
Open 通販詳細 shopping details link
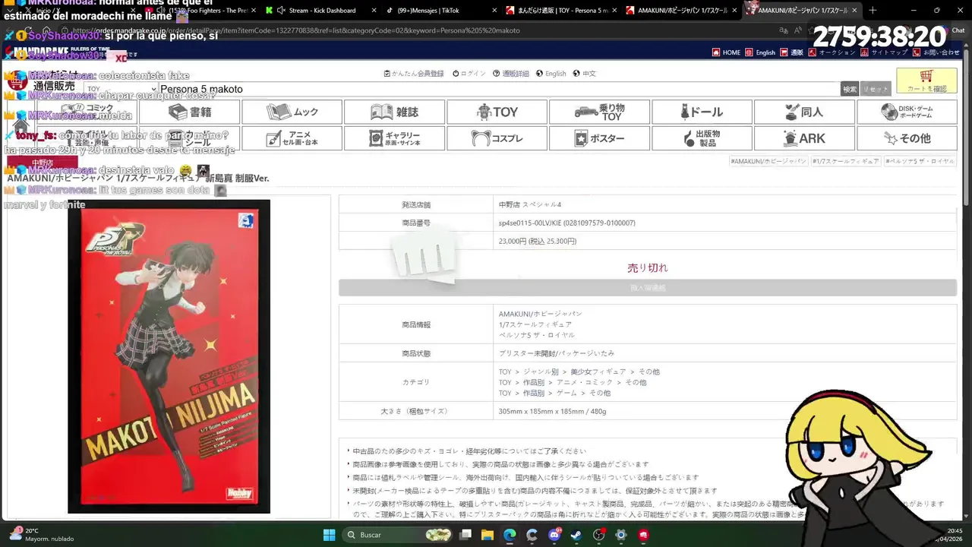click(x=510, y=74)
